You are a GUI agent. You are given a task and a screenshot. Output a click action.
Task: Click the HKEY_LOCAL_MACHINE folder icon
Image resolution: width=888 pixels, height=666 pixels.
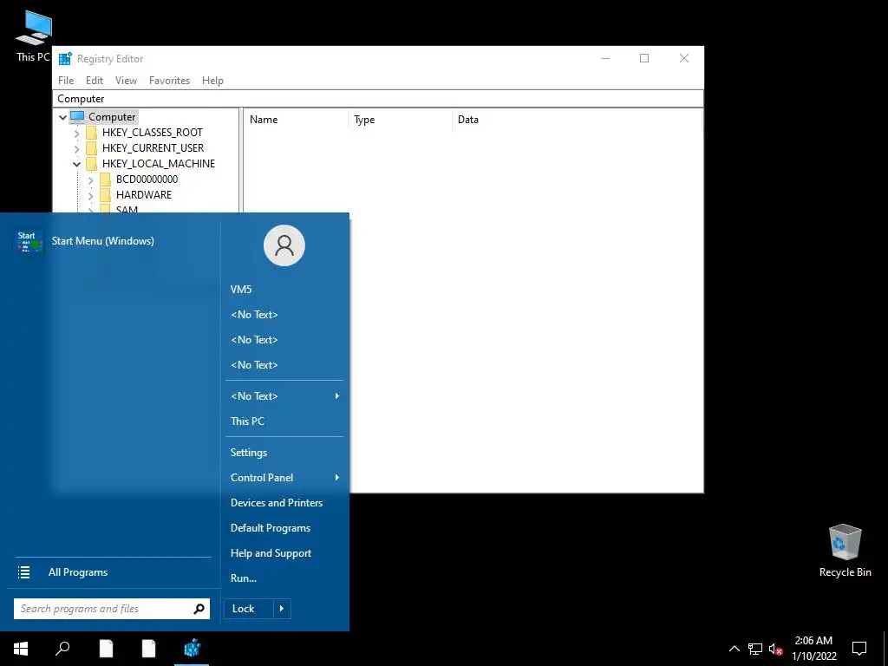[91, 164]
